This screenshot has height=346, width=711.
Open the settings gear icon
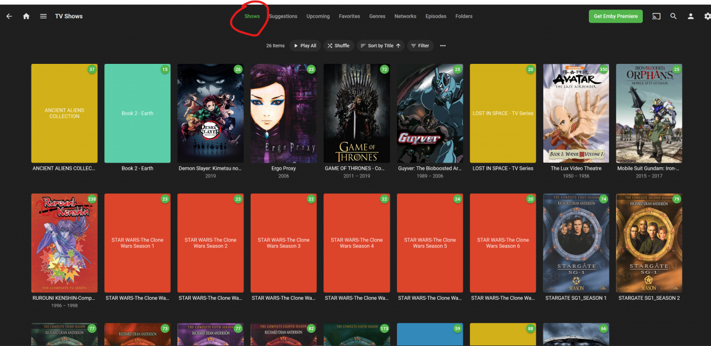(707, 17)
